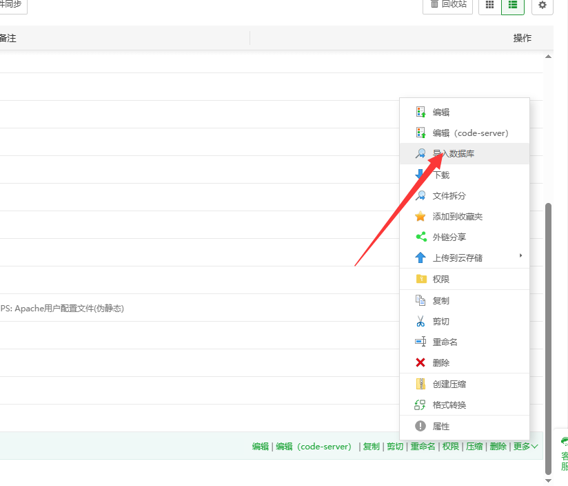Click the 重命名 rename icon
Screen dimensions: 568x486
click(420, 342)
